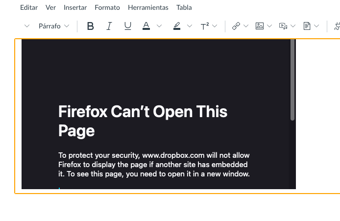Apply superscript formatting
This screenshot has height=221, width=340.
pos(205,26)
